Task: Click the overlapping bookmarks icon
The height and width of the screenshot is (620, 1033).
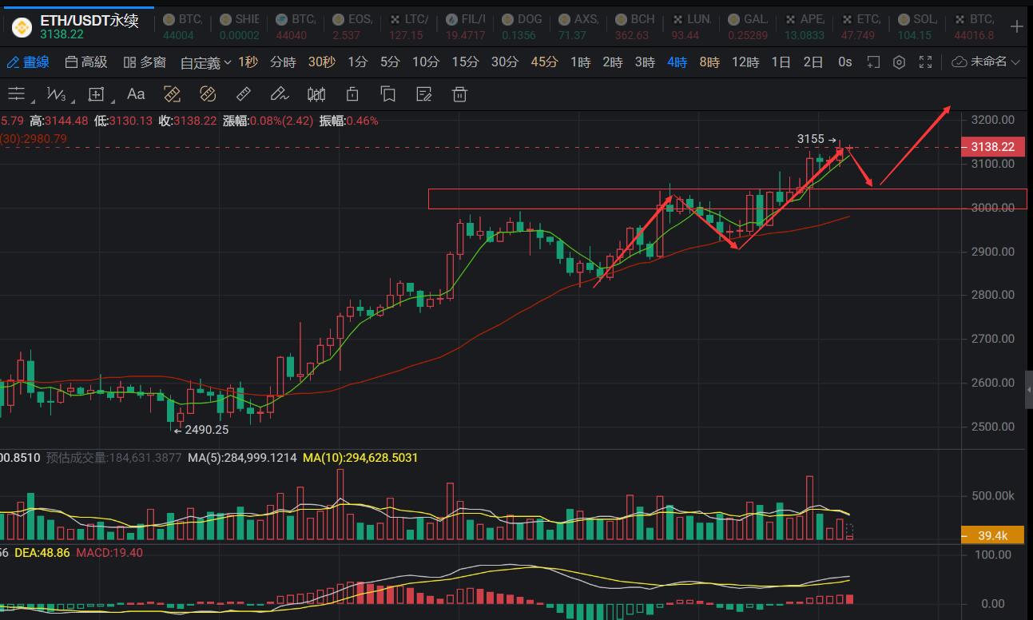Action: (x=388, y=94)
